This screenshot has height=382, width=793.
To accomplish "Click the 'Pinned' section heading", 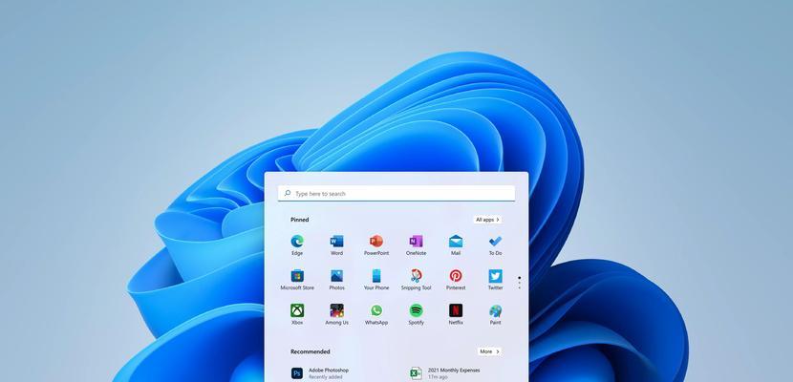I will click(x=299, y=220).
